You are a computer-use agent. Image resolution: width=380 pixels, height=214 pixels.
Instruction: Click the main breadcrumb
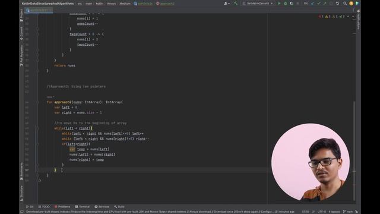(x=88, y=4)
